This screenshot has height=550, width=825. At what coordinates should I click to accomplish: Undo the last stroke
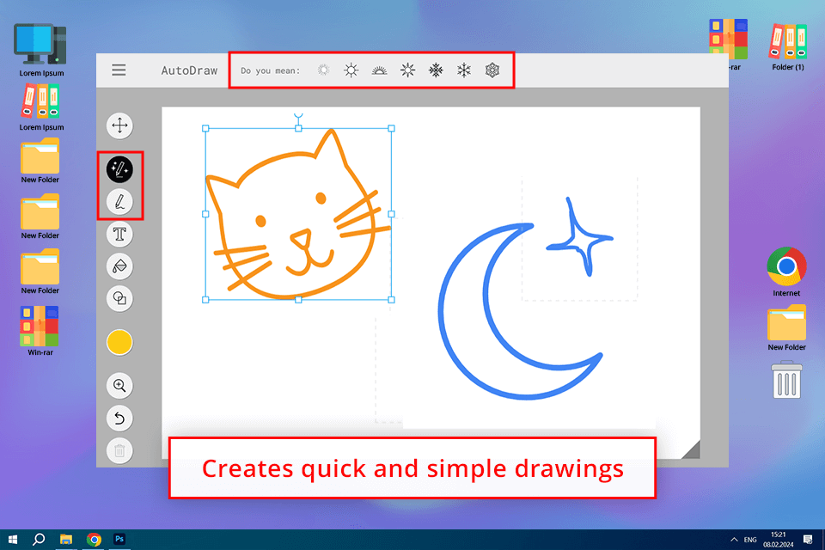point(120,419)
